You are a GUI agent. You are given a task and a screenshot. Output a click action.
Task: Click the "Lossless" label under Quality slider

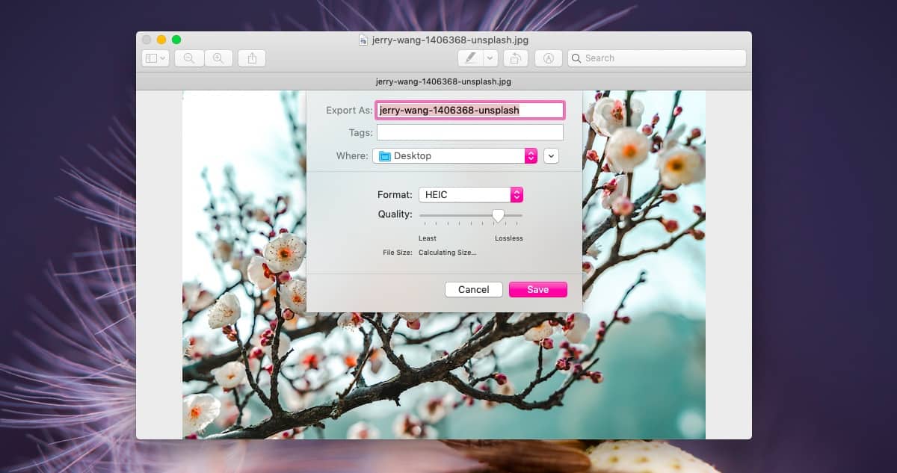[509, 238]
